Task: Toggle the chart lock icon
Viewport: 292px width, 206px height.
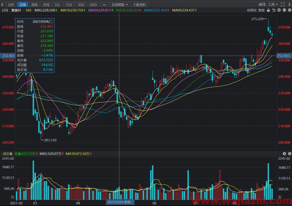Action: [x=268, y=10]
